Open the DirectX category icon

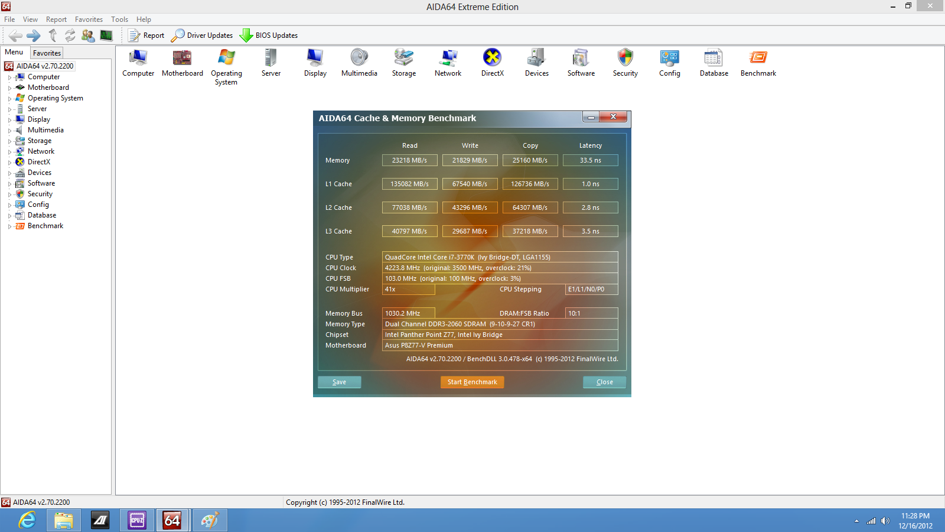[493, 63]
